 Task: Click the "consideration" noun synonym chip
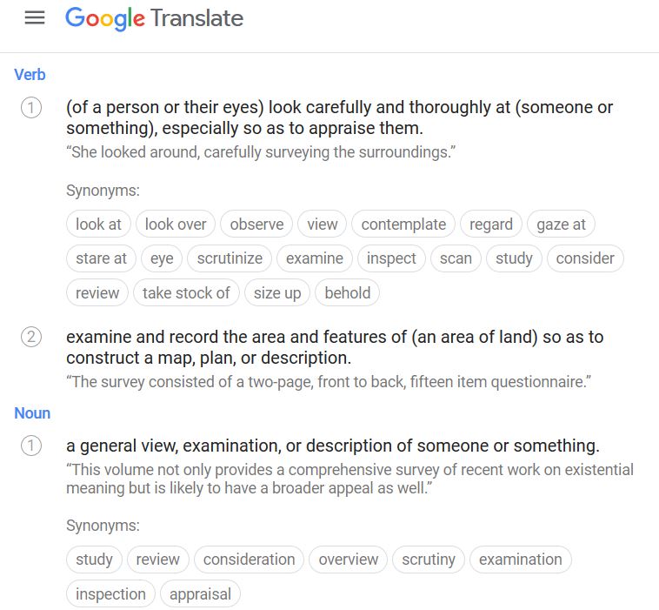point(249,560)
